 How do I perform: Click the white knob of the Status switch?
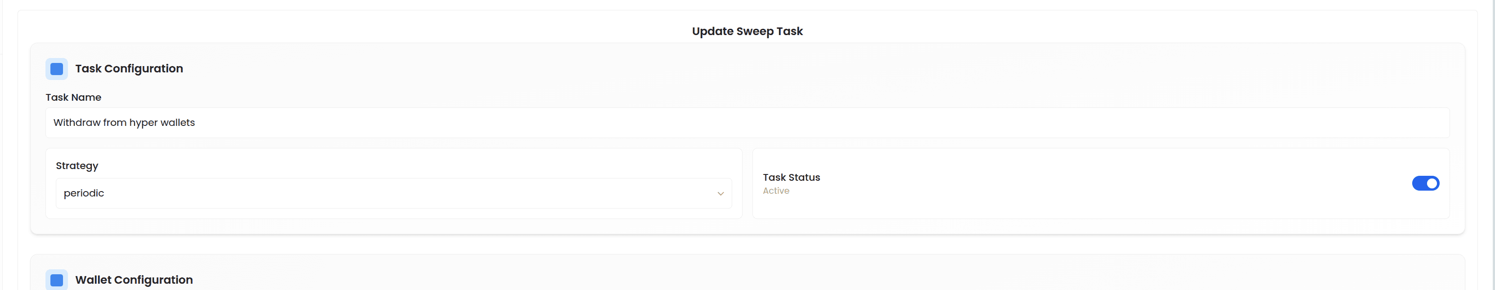tap(1432, 183)
